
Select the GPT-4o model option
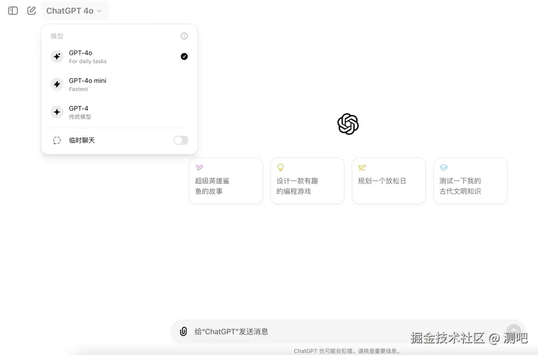coord(120,57)
